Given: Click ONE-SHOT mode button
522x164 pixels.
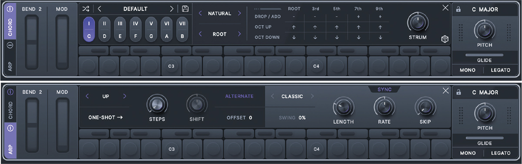Looking at the screenshot, I should (105, 117).
